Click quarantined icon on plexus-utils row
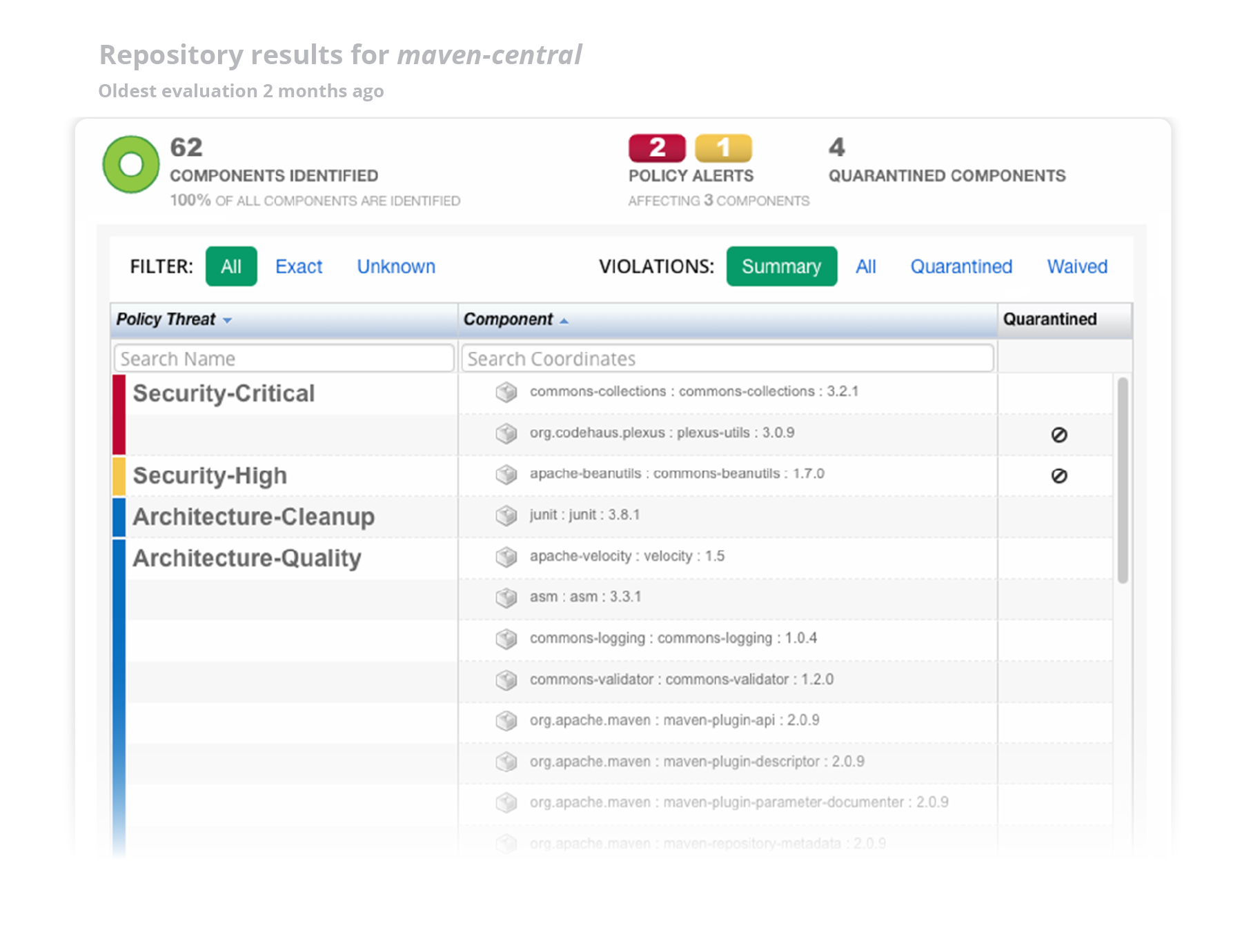Image resolution: width=1242 pixels, height=950 pixels. pos(1059,435)
